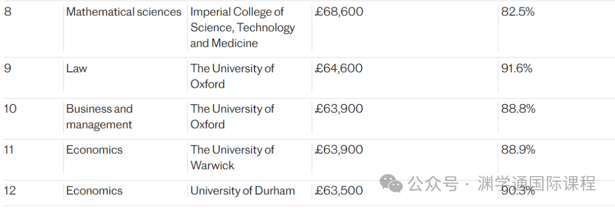Viewport: 615px width, 208px height.
Task: Click Imperial College of Science, Technology and Medicine
Action: [x=243, y=27]
